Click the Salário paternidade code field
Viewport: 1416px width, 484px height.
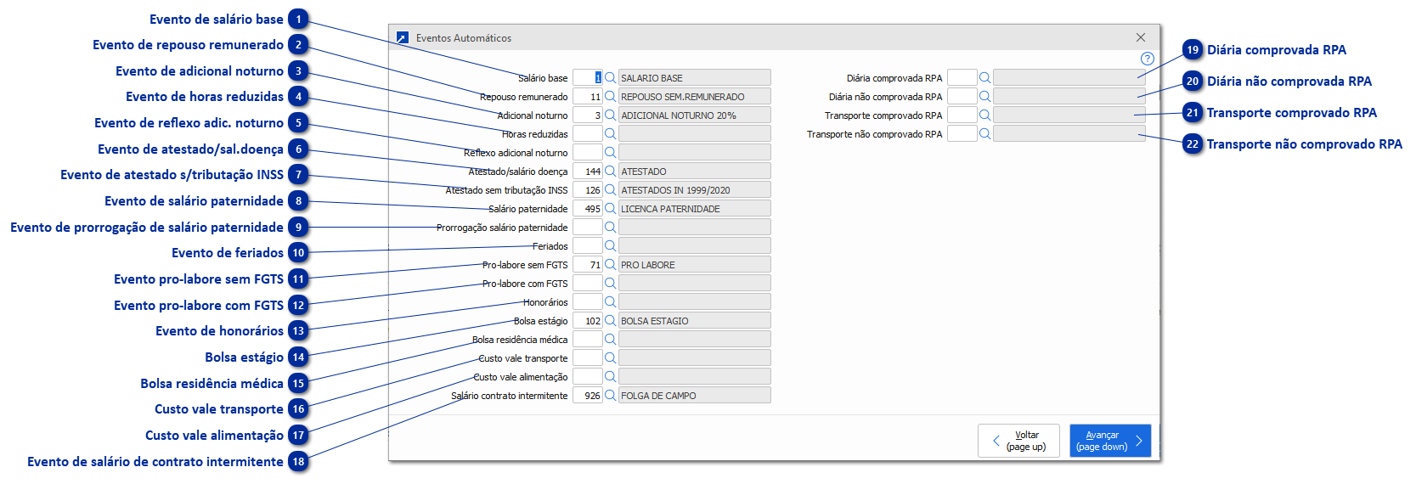[588, 208]
